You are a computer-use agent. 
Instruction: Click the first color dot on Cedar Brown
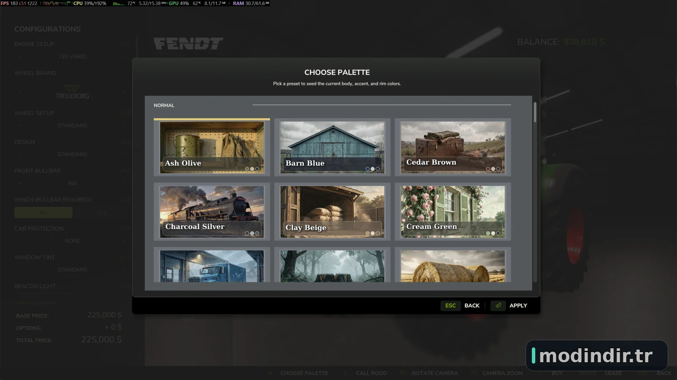point(488,169)
